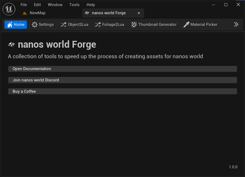Screen dimensions: 245x177
Task: Close the editor window
Action: click(x=238, y=5)
